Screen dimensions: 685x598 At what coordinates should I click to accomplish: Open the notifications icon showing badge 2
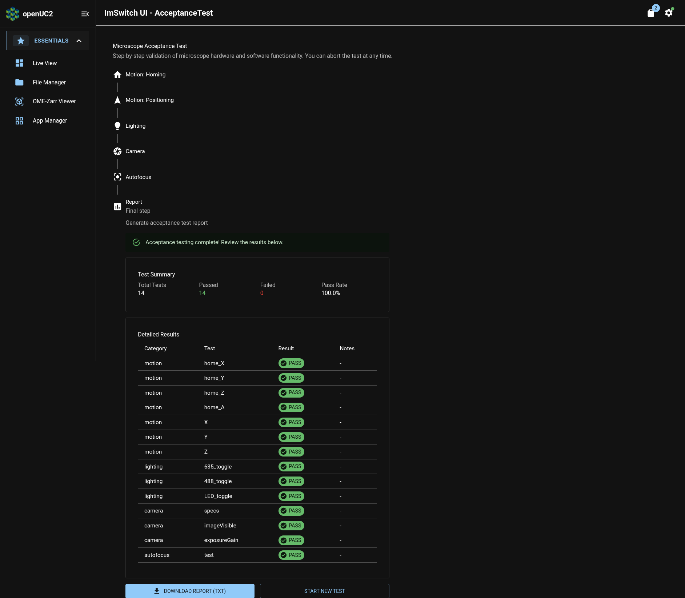652,13
